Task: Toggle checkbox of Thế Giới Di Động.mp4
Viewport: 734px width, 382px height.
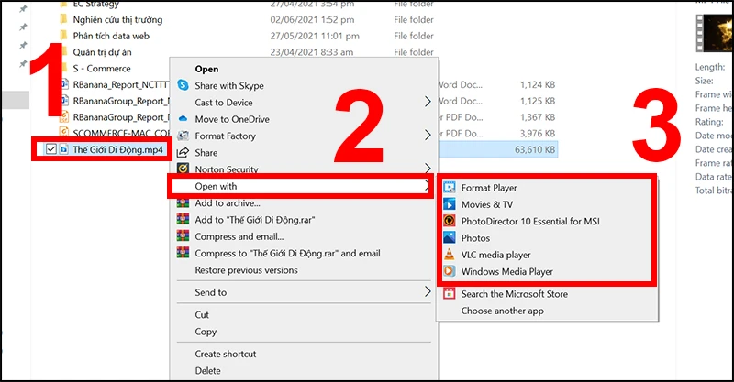Action: point(51,149)
